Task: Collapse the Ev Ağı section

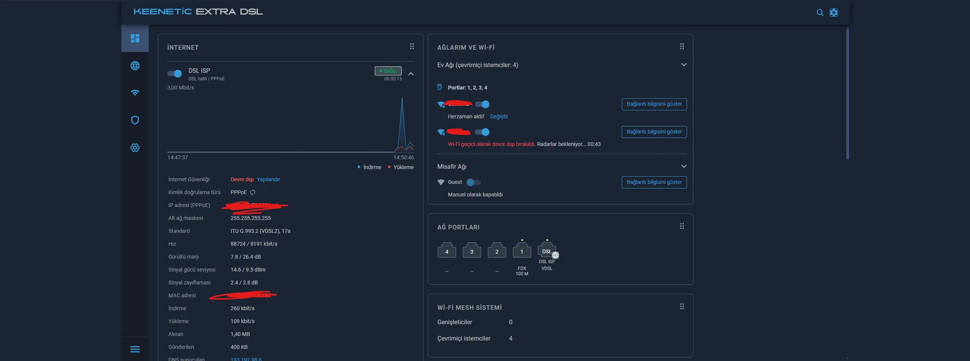Action: [x=684, y=65]
